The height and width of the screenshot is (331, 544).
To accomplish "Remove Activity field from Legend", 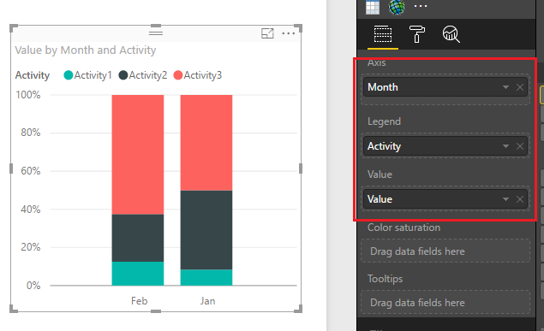I will 520,146.
